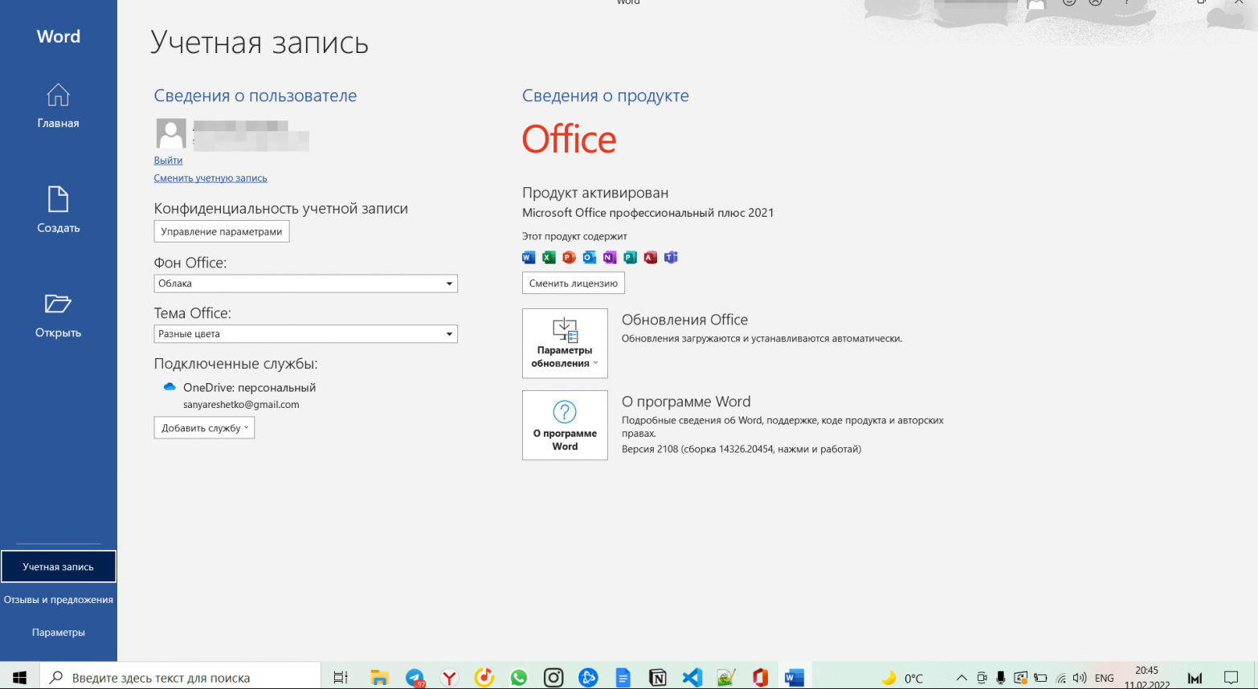
Task: Open the notification center icon
Action: click(1231, 678)
